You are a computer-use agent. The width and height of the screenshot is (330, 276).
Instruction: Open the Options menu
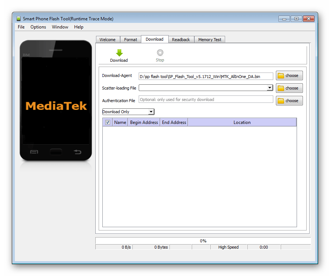[x=38, y=27]
